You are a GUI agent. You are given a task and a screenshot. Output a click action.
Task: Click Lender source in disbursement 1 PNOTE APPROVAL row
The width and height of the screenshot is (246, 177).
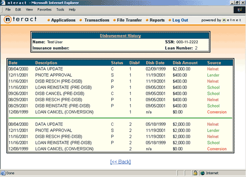pyautogui.click(x=213, y=75)
